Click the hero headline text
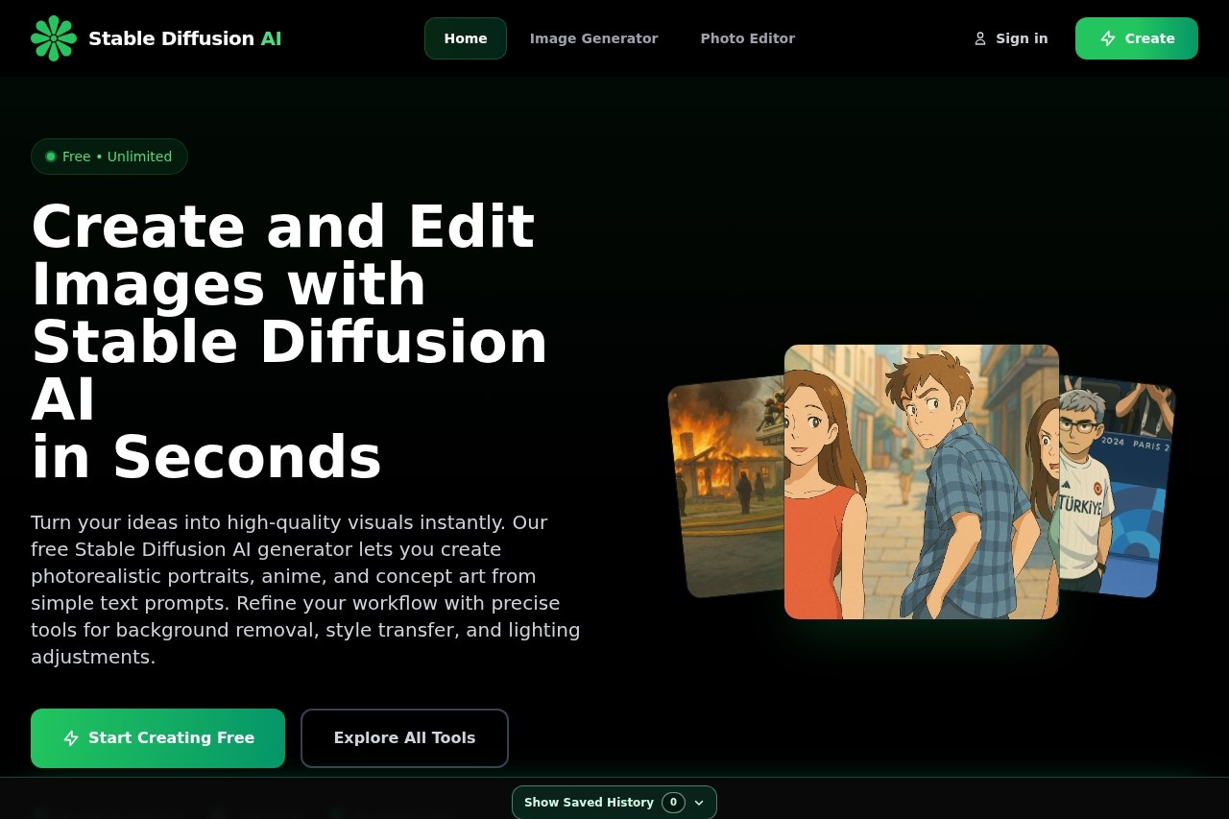Screen dimensions: 1229x819 click(290, 341)
